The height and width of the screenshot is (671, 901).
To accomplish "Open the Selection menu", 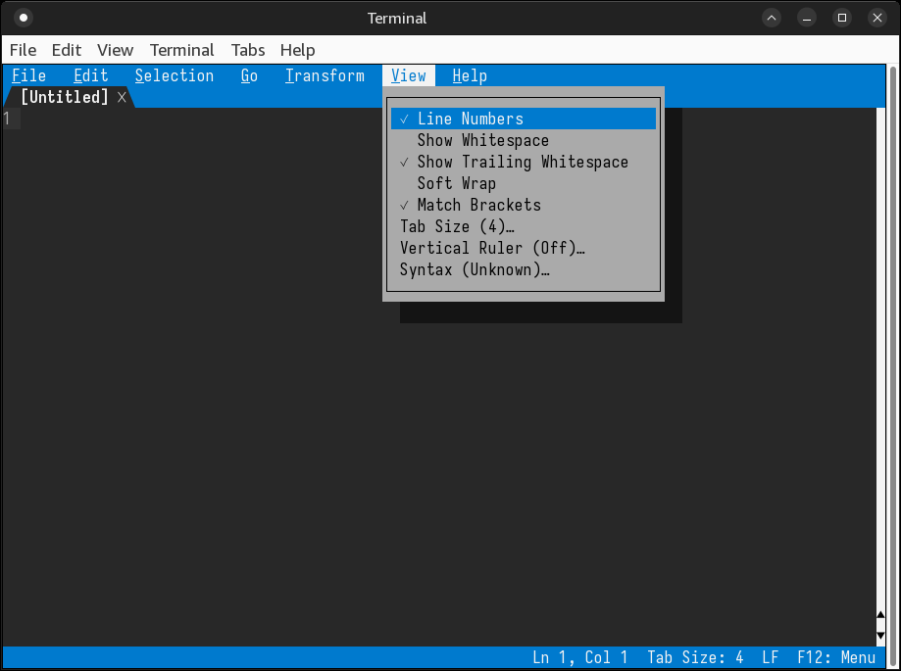I will [174, 75].
